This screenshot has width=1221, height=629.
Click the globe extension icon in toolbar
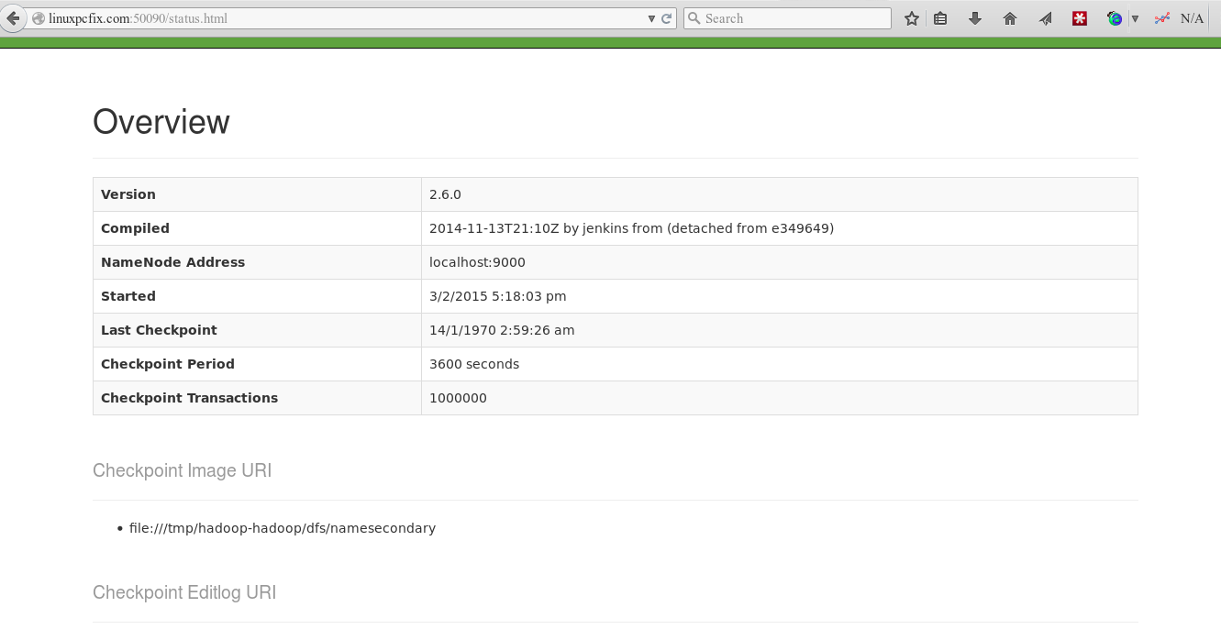[1115, 18]
